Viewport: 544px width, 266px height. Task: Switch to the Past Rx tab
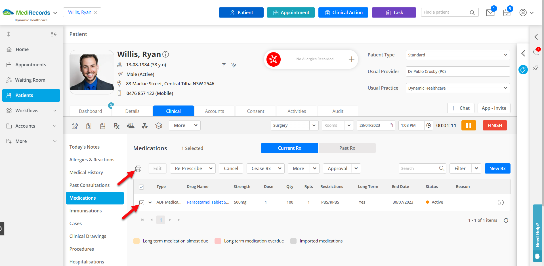click(347, 148)
